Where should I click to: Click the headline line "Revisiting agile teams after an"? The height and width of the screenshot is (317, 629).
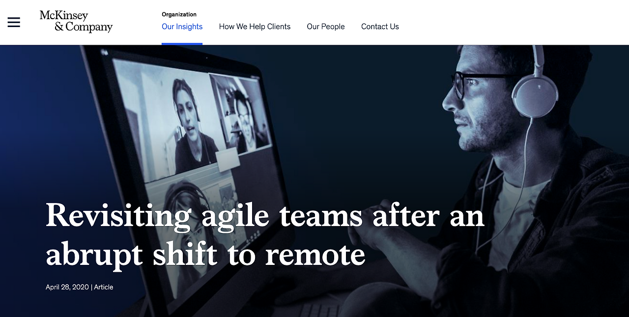265,215
